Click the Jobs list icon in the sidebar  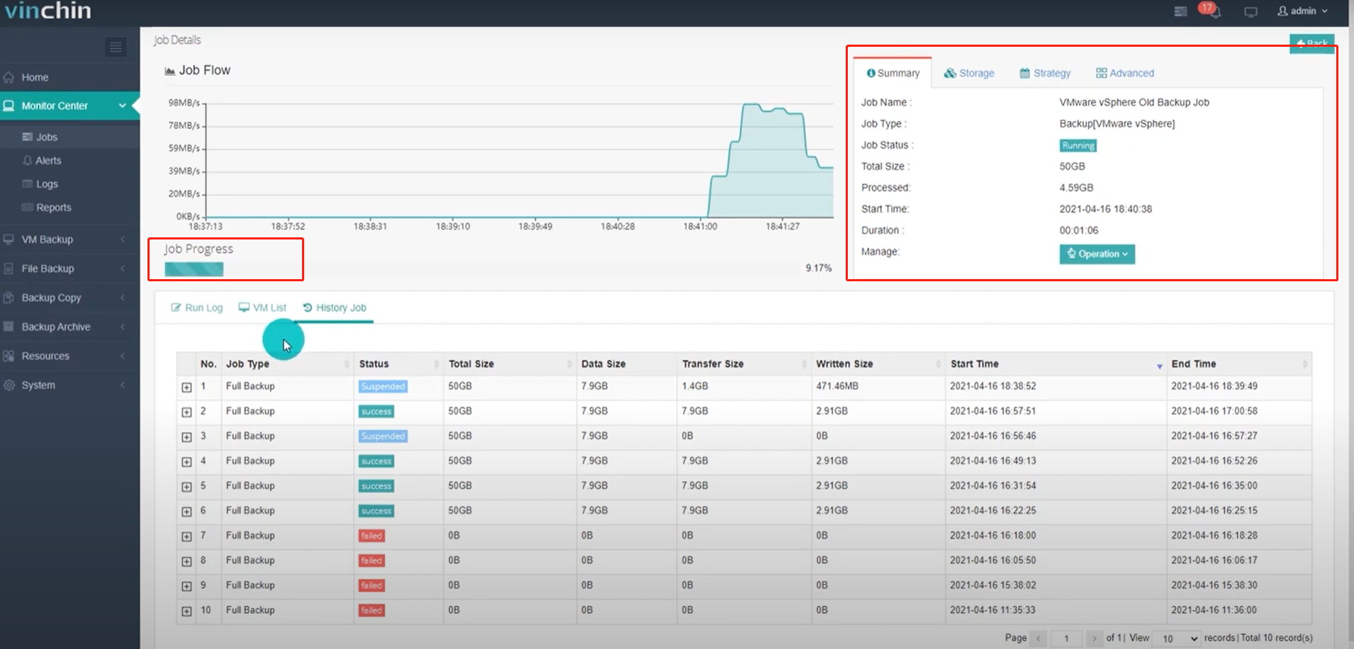coord(28,137)
